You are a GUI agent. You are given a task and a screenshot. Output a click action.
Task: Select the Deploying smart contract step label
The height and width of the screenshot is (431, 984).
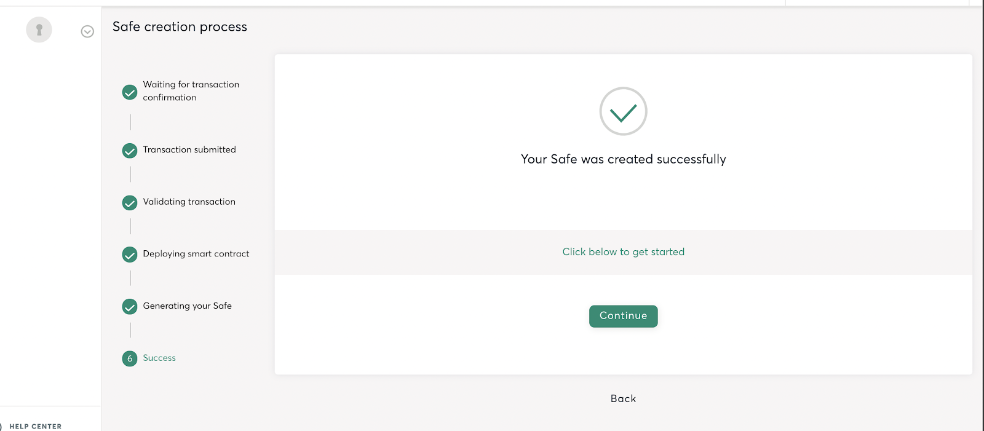click(x=196, y=254)
